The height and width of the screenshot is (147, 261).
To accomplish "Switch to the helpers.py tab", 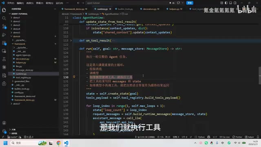I will [x=174, y=9].
